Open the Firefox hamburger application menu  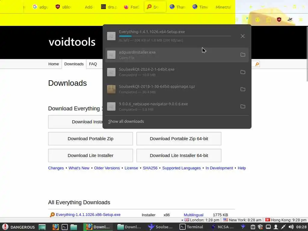point(300,20)
